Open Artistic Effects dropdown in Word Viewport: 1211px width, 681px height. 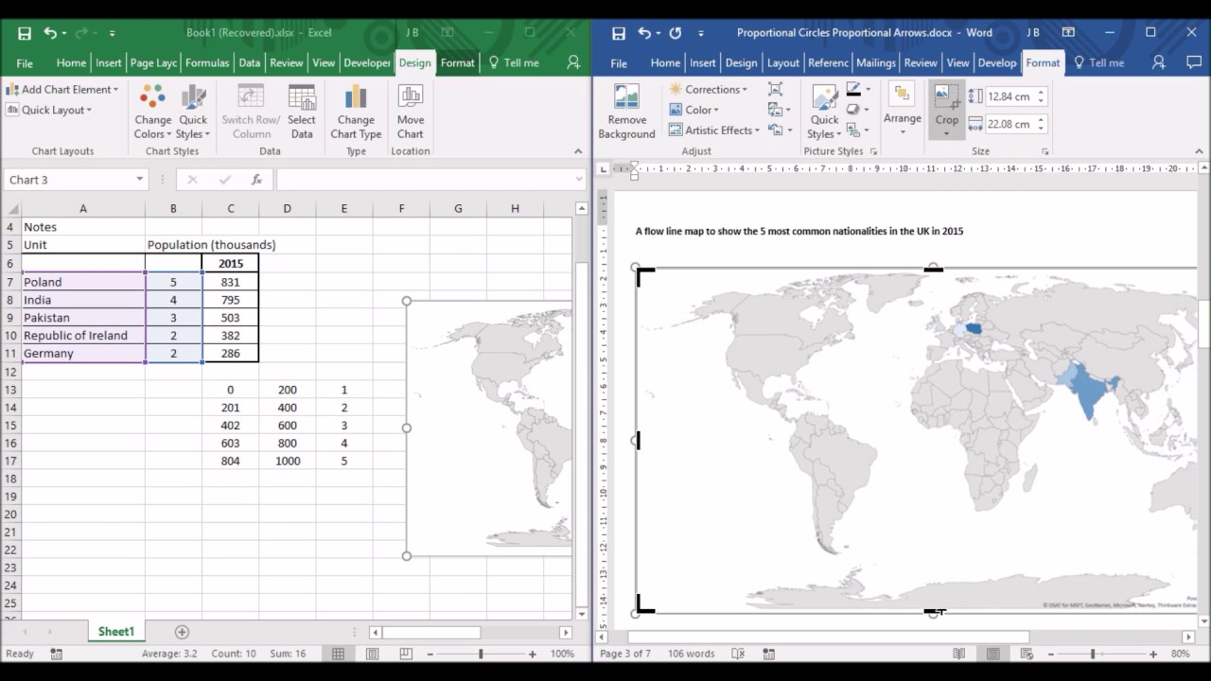point(714,131)
